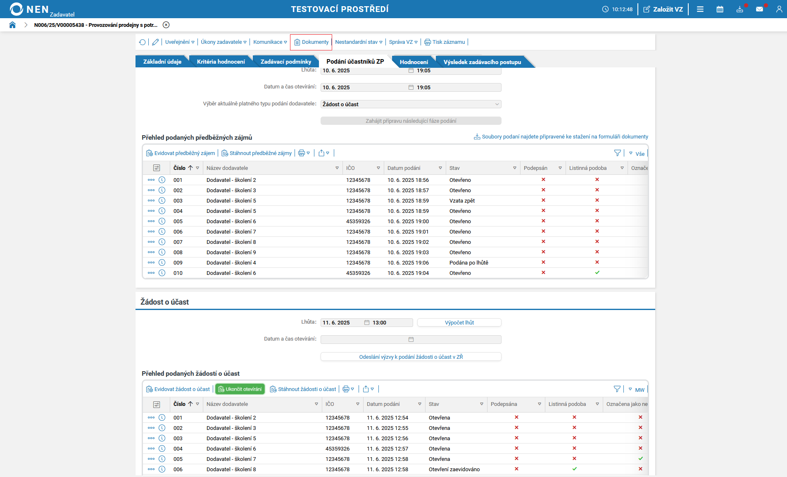This screenshot has height=477, width=787.
Task: Open the Soubory podaní download link
Action: tap(561, 137)
